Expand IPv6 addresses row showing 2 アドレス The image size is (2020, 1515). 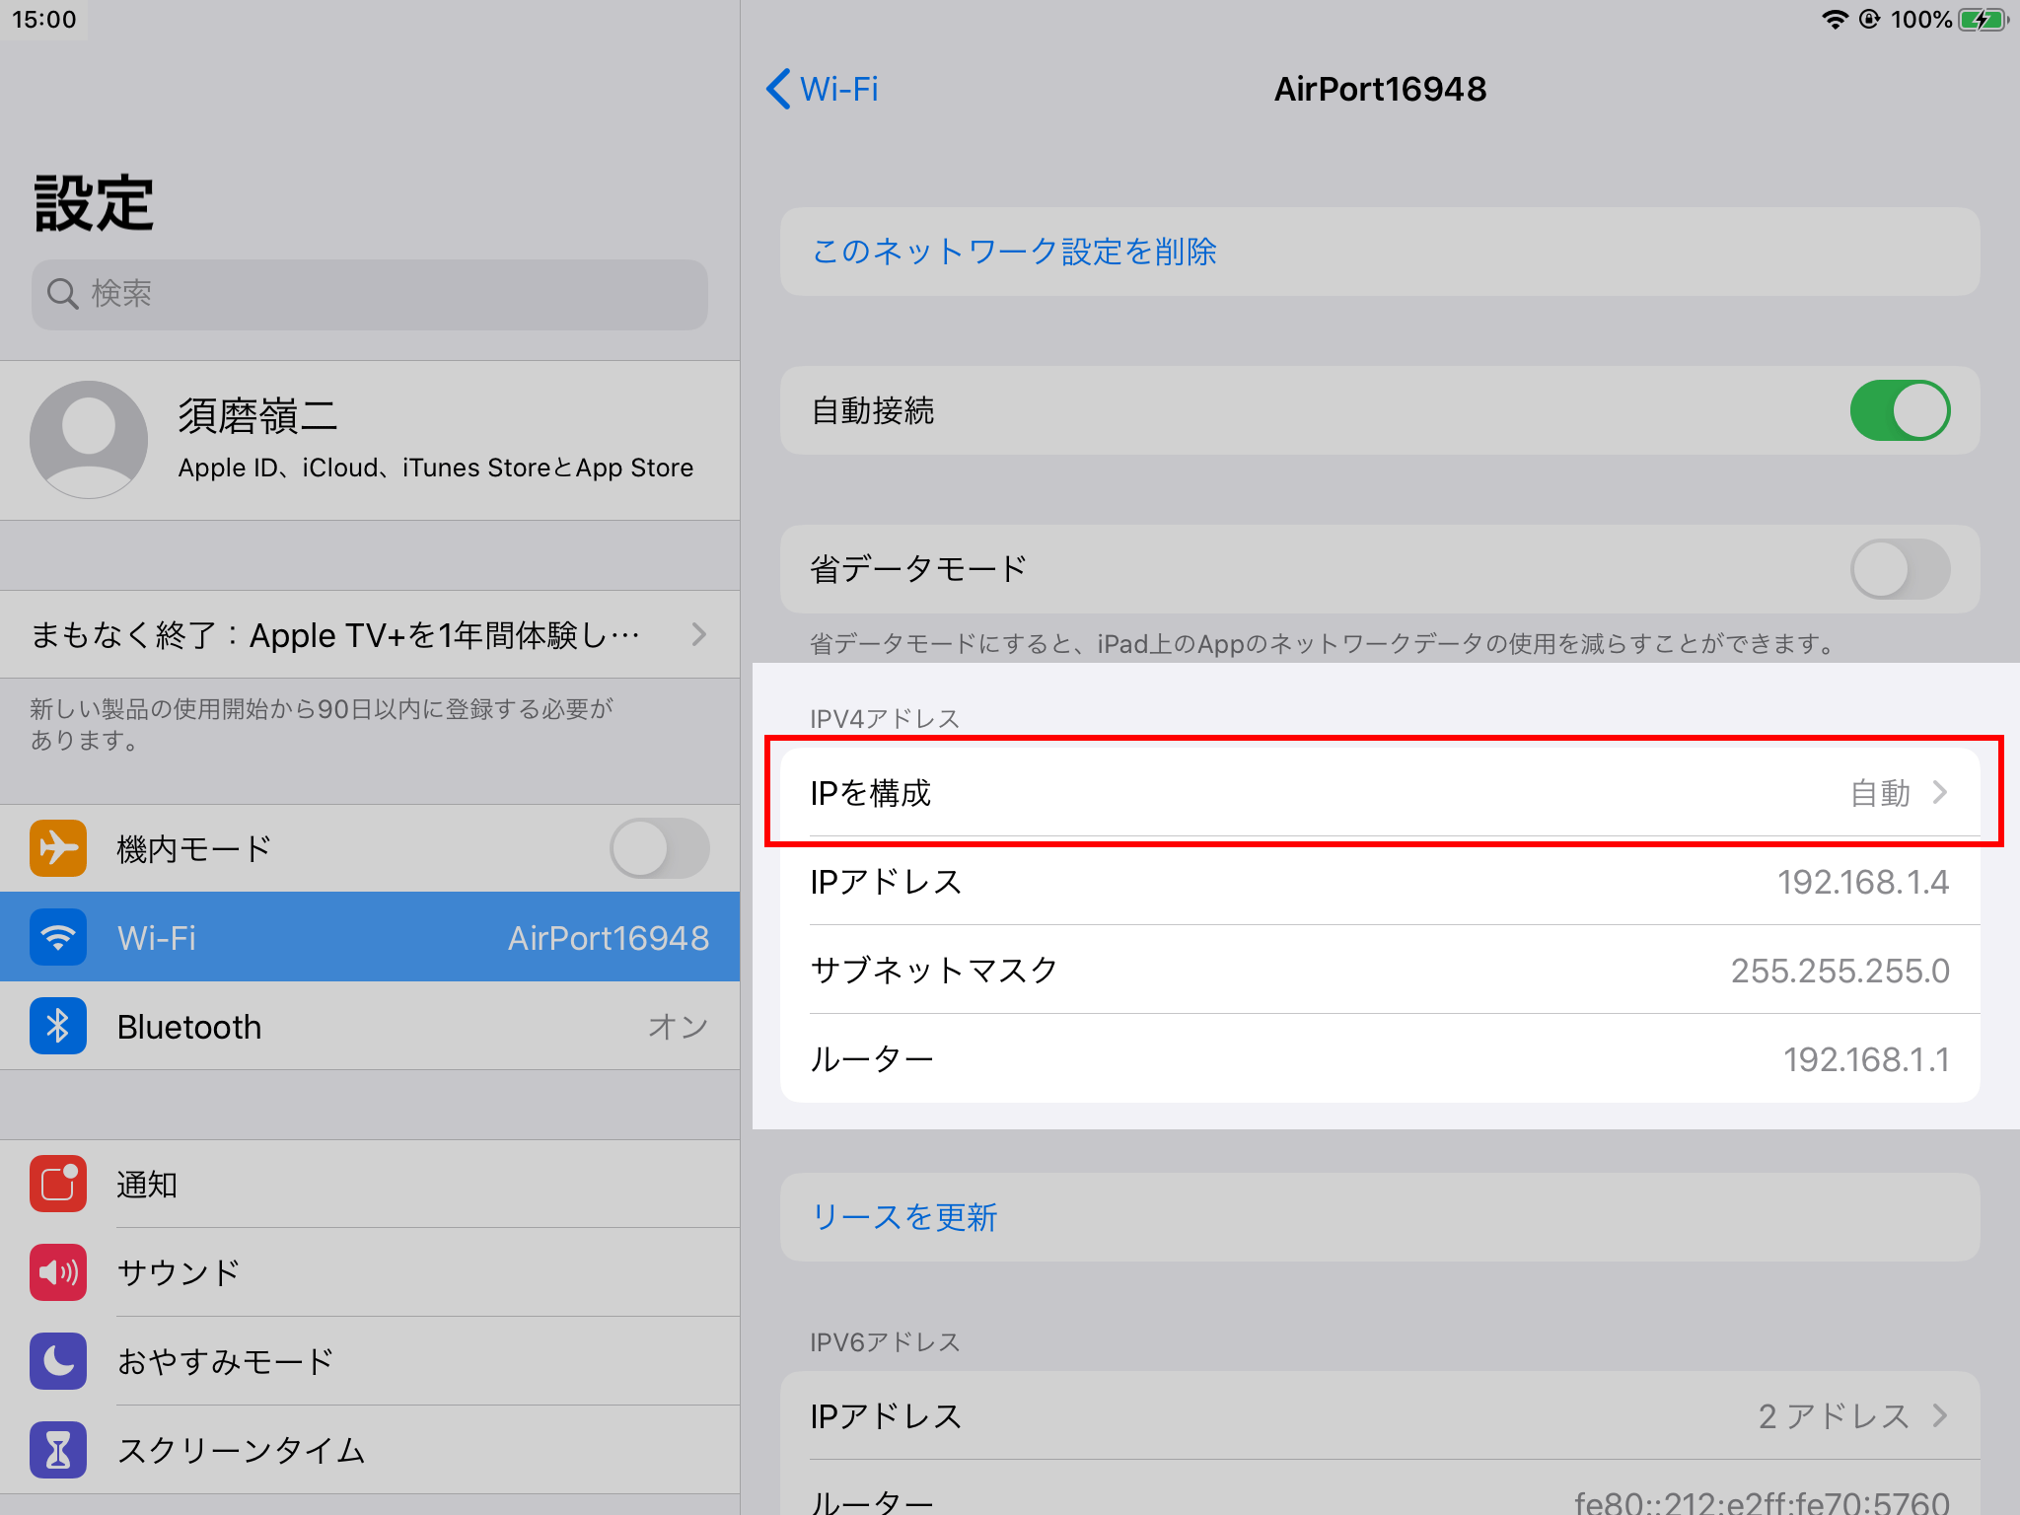(1379, 1416)
